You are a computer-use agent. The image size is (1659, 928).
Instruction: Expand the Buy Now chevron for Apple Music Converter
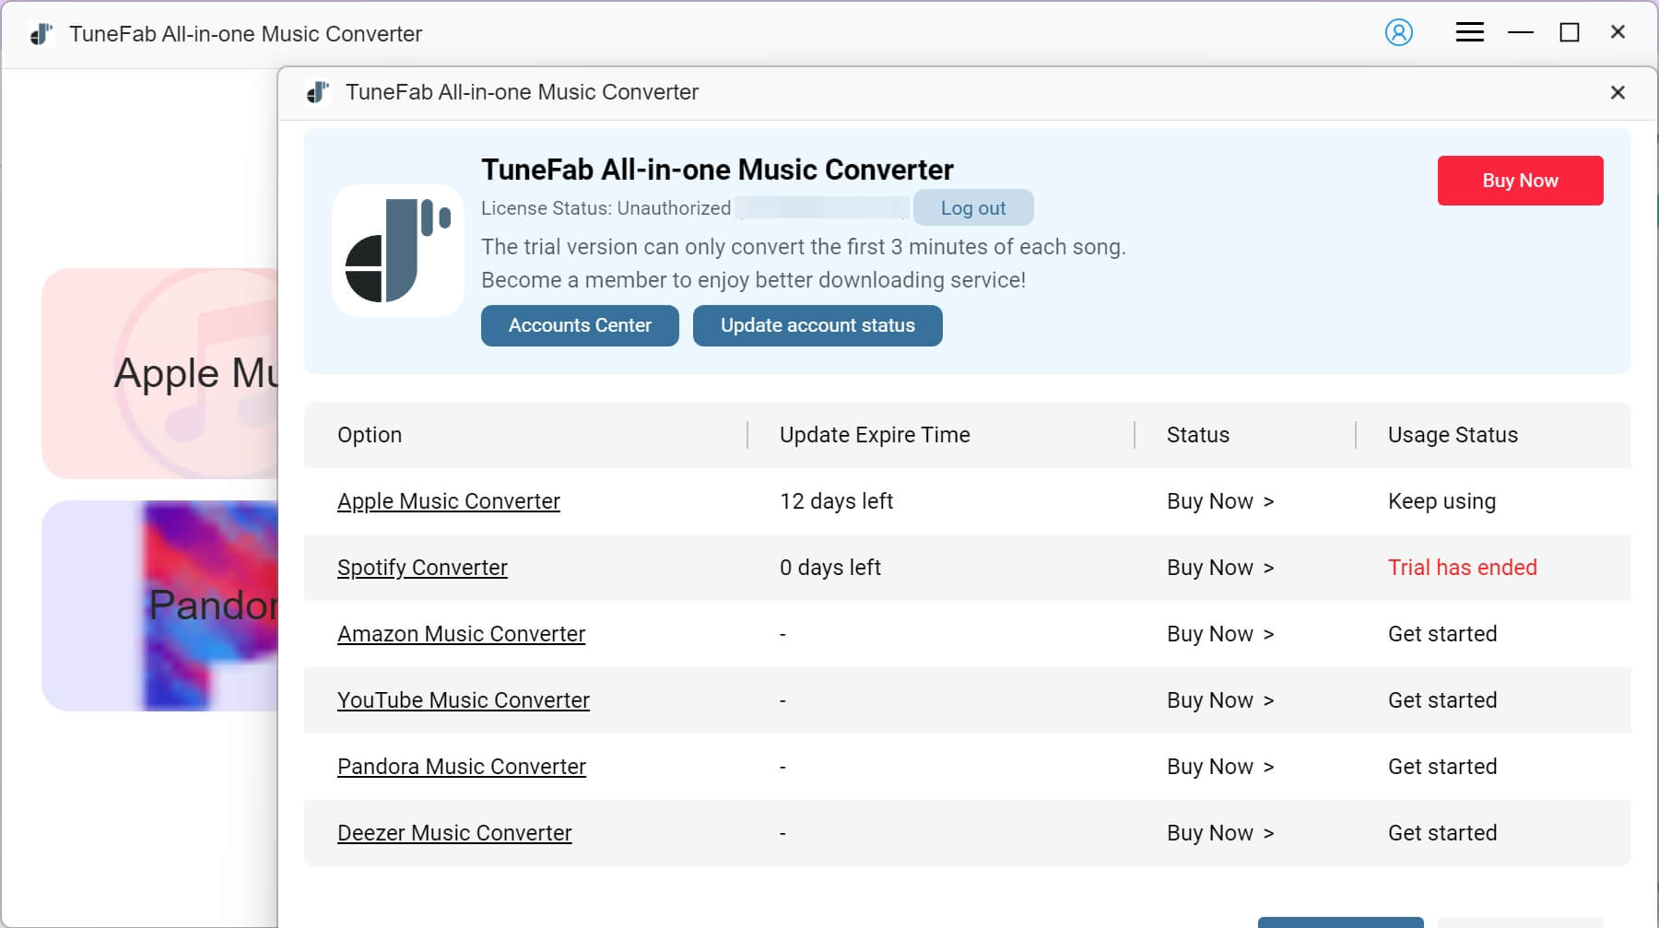pos(1268,502)
